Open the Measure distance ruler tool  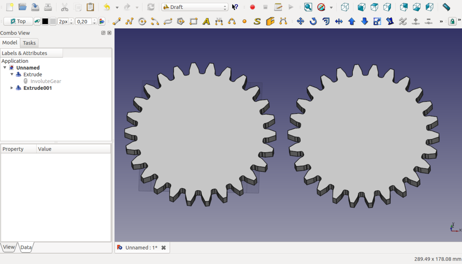tap(446, 7)
